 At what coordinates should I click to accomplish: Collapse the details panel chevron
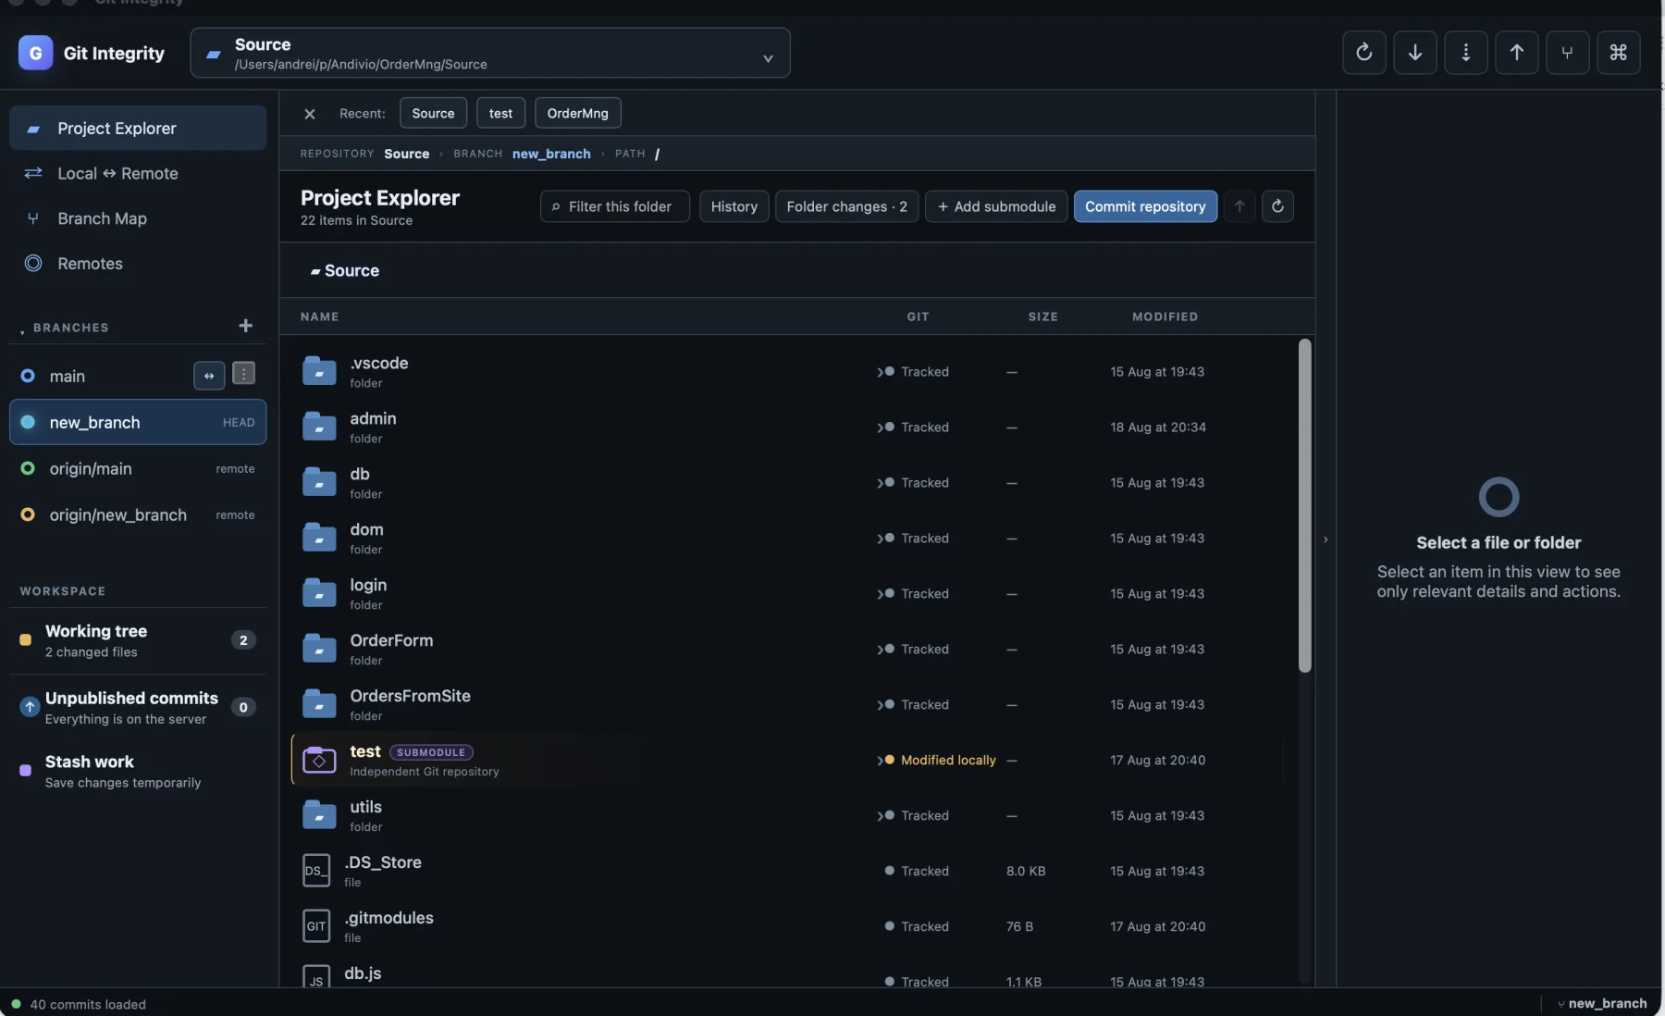[1326, 539]
